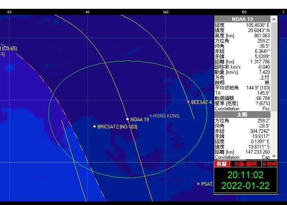Select the BEESAT-4 satellite marker
Screen dimensions: 287x205
click(x=188, y=102)
